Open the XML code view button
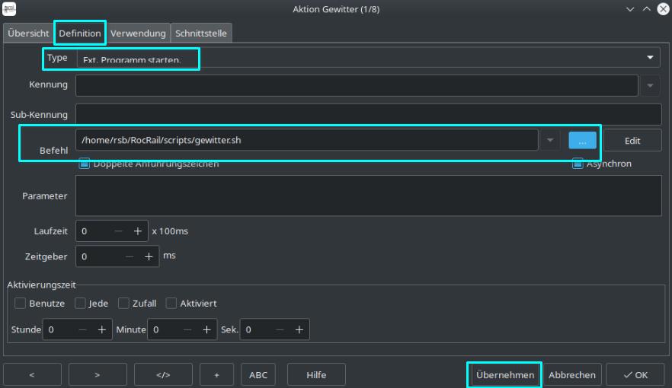The height and width of the screenshot is (388, 672). pyautogui.click(x=163, y=375)
